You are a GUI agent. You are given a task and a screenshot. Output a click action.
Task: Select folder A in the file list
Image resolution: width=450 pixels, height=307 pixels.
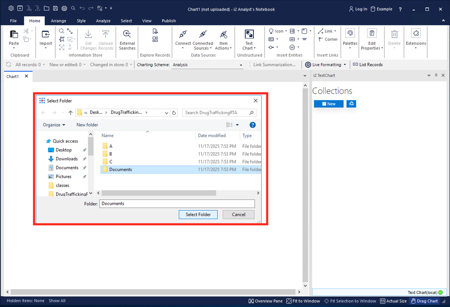coord(110,146)
